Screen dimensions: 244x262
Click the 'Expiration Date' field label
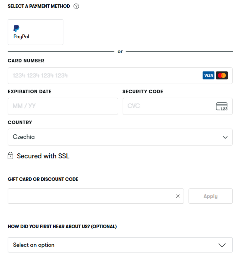click(x=30, y=91)
